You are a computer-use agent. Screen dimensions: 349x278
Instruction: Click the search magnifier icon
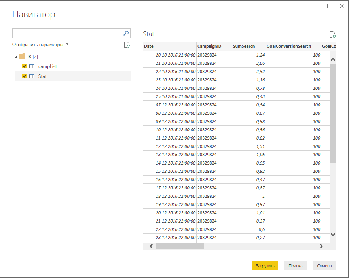click(126, 33)
